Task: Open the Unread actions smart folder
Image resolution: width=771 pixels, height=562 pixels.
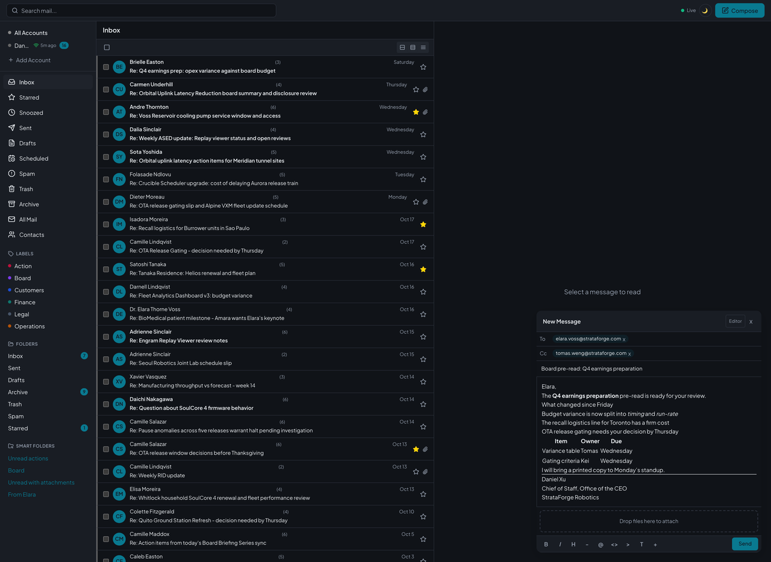Action: [28, 458]
